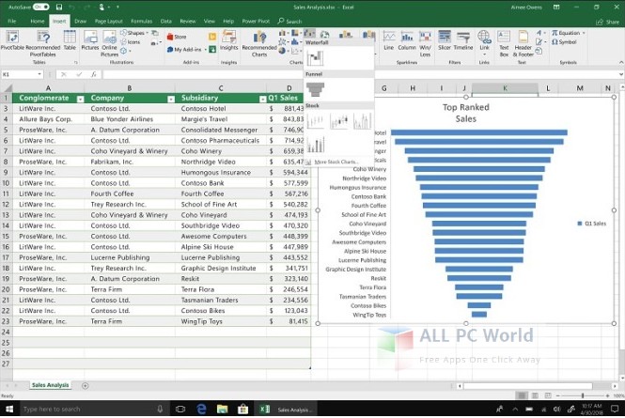Expand the My Add-ins dropdown
This screenshot has height=418, width=625.
(205, 50)
